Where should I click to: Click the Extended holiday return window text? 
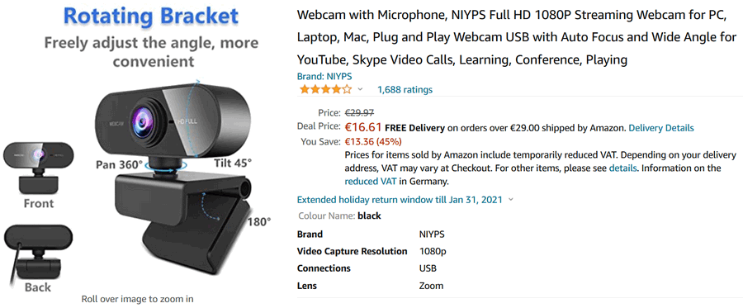400,200
